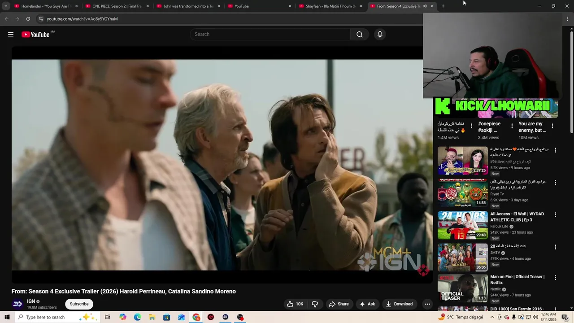This screenshot has height=323, width=574.
Task: Open Outlook from the taskbar
Action: pos(182,317)
